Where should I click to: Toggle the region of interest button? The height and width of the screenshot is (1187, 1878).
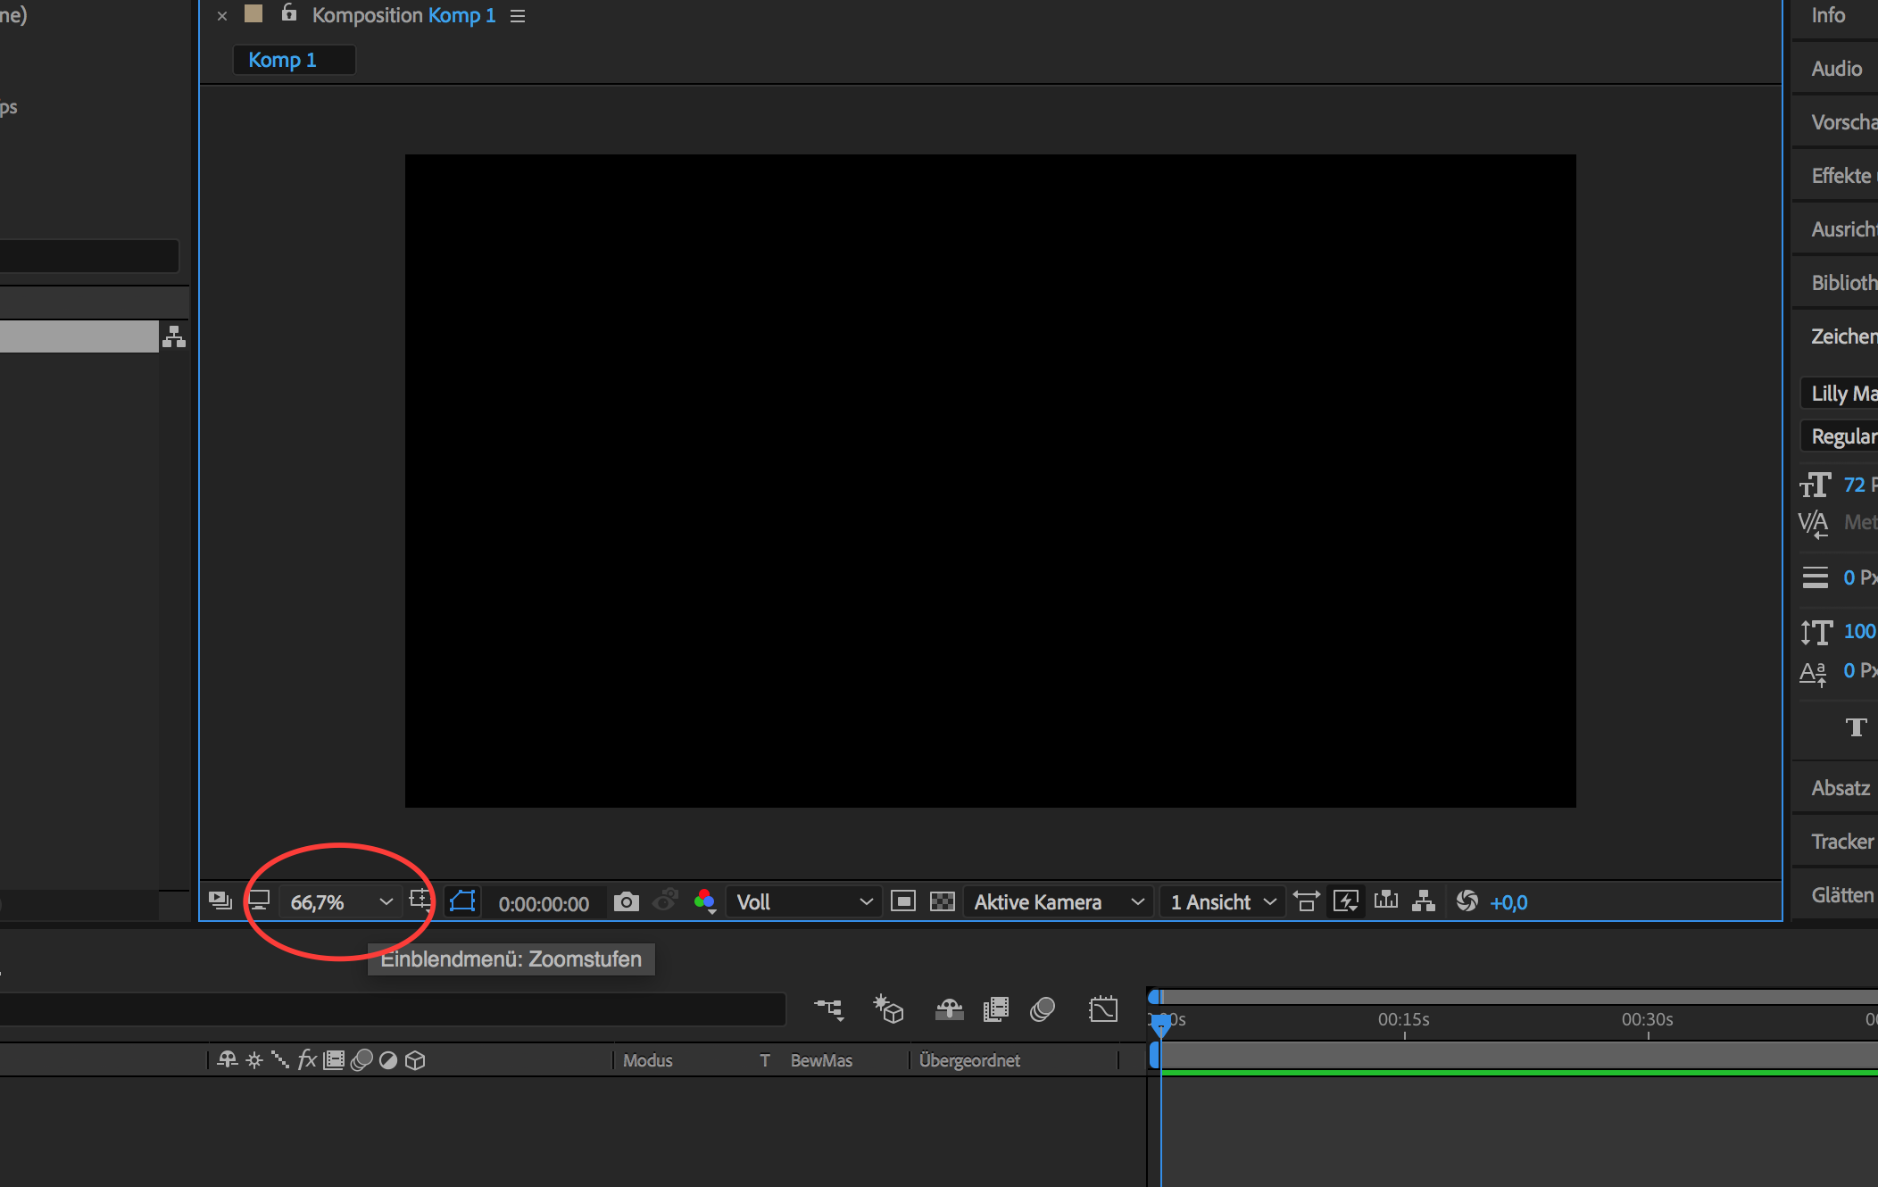click(x=903, y=901)
